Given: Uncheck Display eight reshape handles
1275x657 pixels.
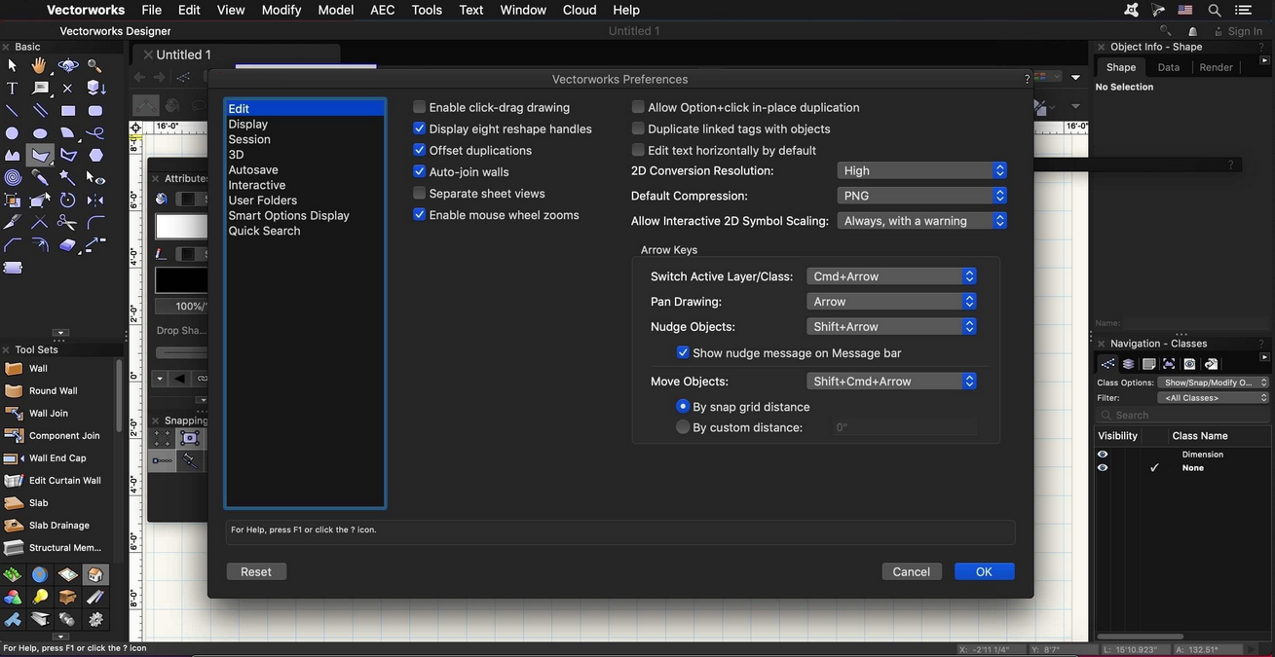Looking at the screenshot, I should point(419,128).
